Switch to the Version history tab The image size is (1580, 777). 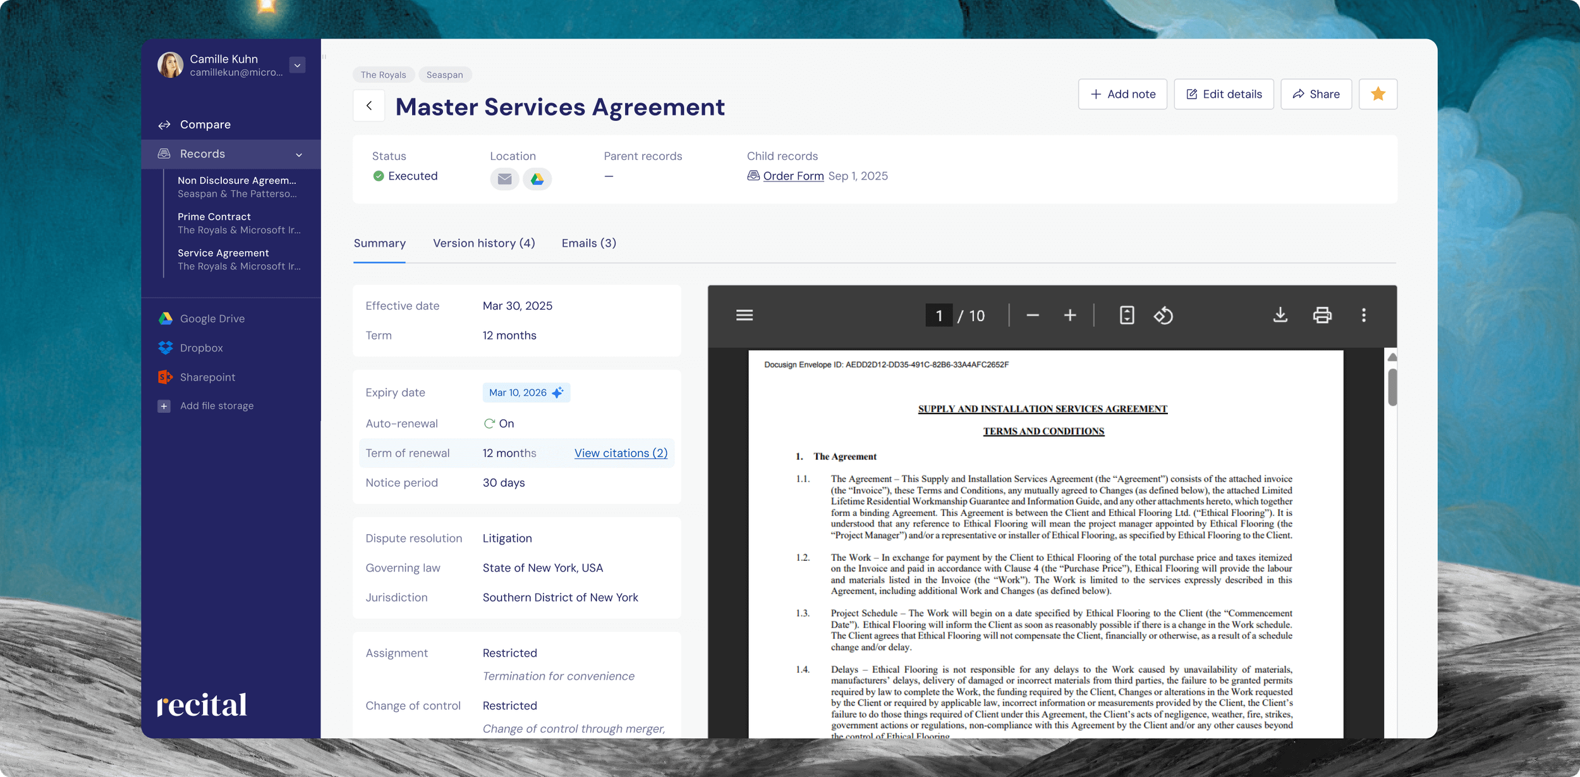click(x=483, y=243)
